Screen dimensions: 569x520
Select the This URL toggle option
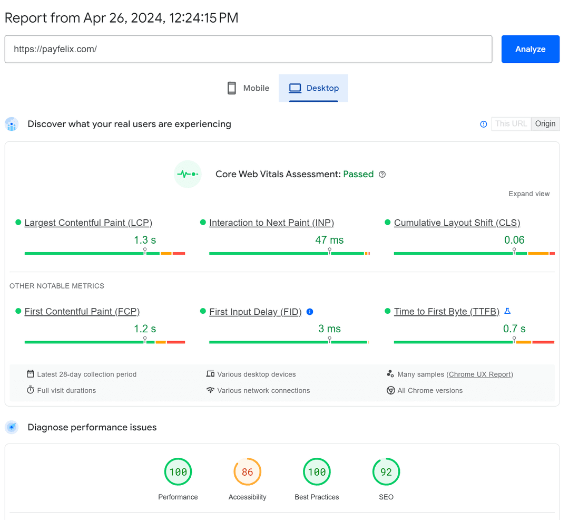[x=511, y=124]
